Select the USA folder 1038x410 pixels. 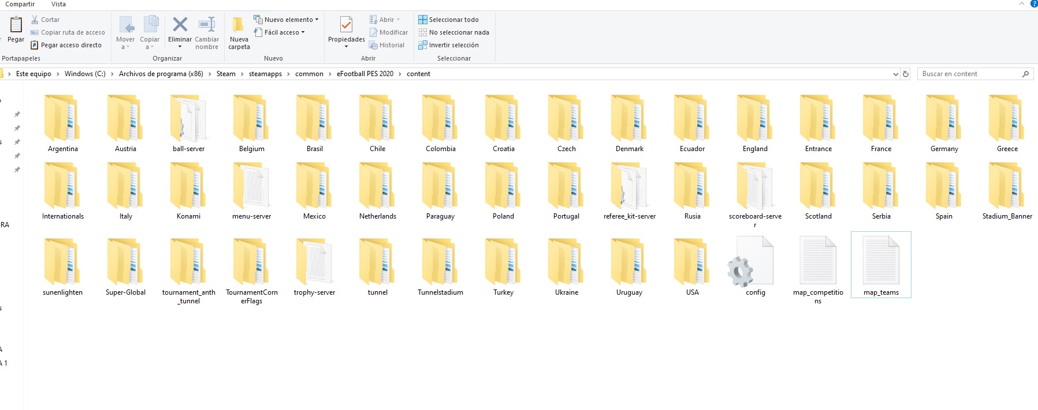pos(692,267)
